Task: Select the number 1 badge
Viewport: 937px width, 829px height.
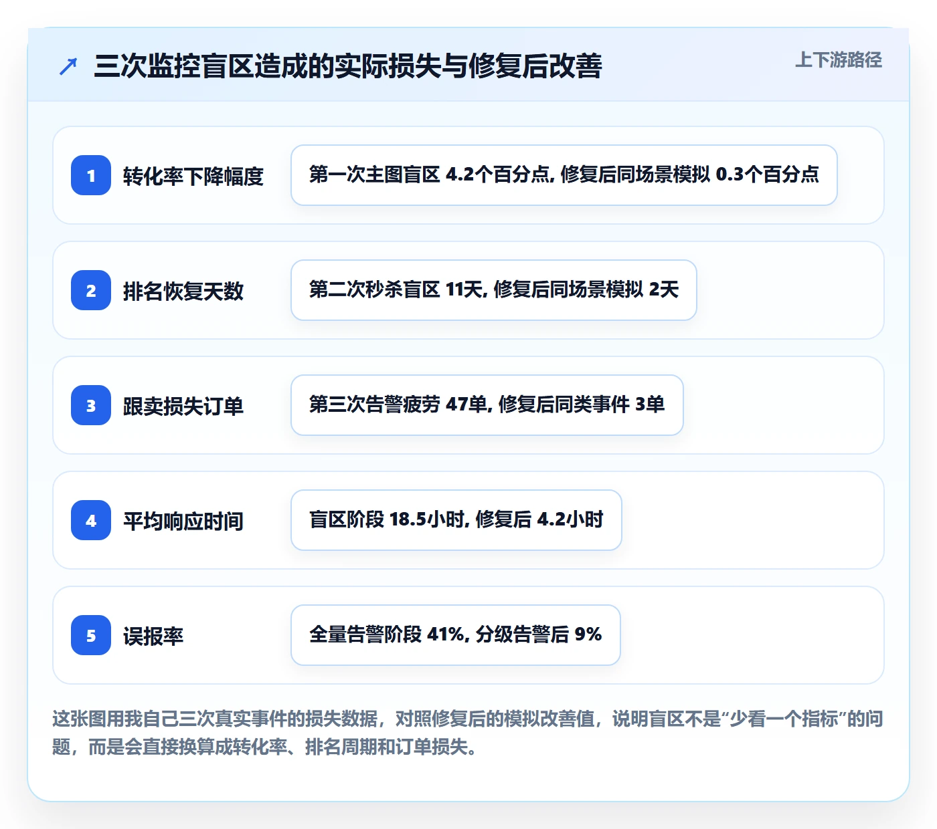Action: pos(91,175)
